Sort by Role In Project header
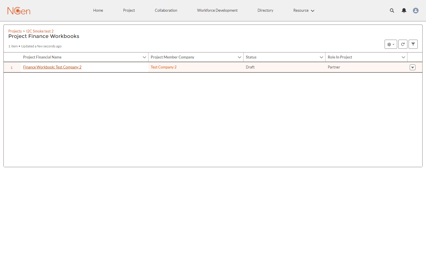This screenshot has height=267, width=426. [340, 57]
